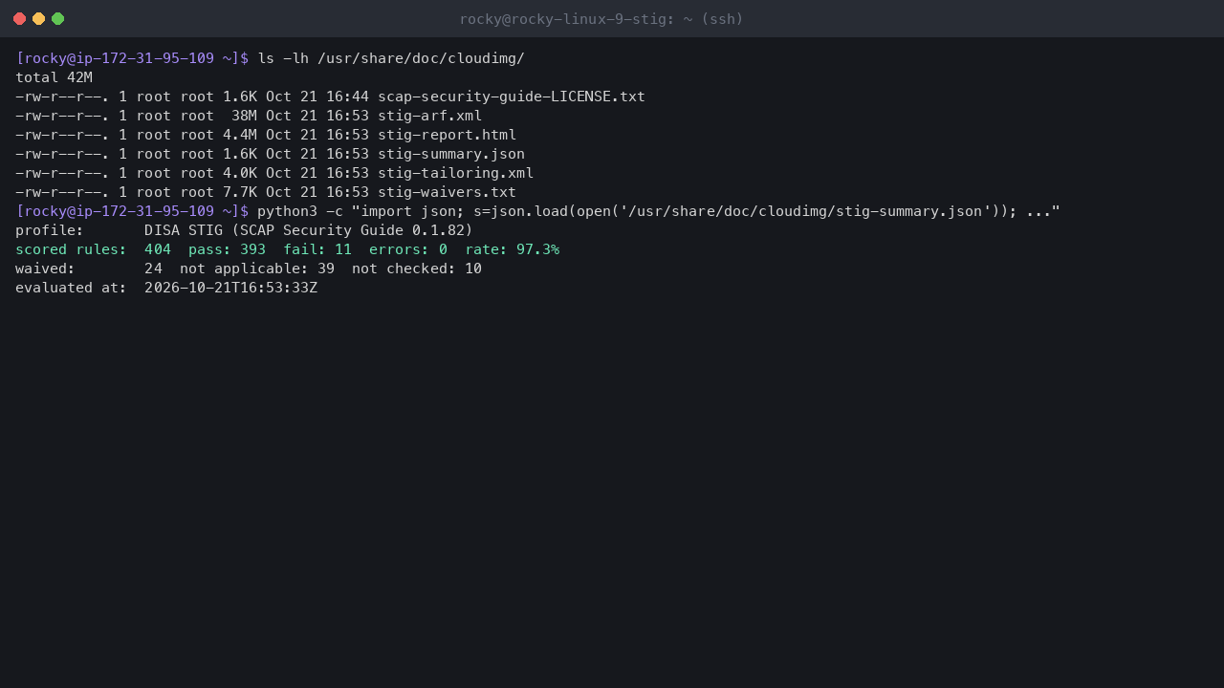Select filename stig-waivers.txt
Screen dimensions: 1224x688
(x=447, y=192)
